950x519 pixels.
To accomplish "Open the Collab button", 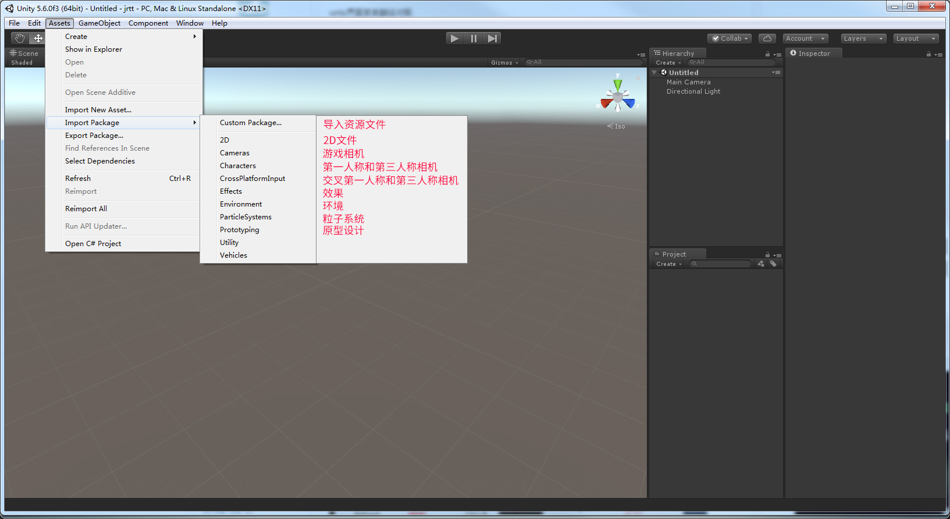I will (730, 38).
